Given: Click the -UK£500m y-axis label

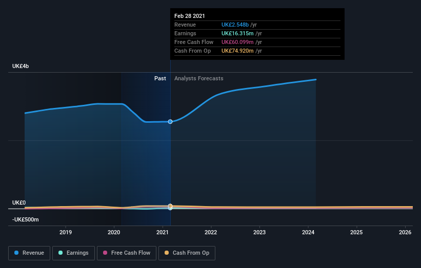Looking at the screenshot, I should click(26, 219).
